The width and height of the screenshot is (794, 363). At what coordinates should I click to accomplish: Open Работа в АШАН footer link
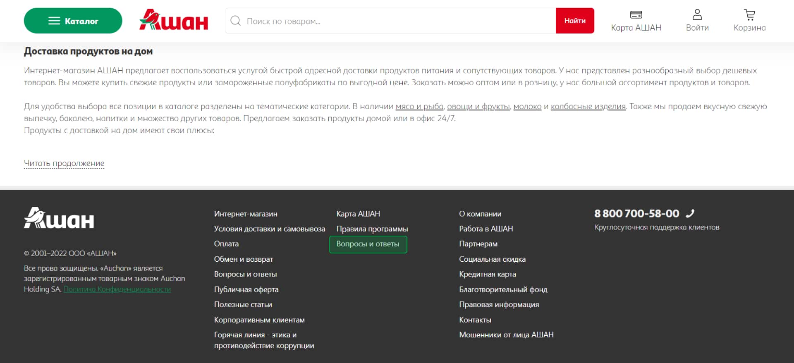(486, 229)
